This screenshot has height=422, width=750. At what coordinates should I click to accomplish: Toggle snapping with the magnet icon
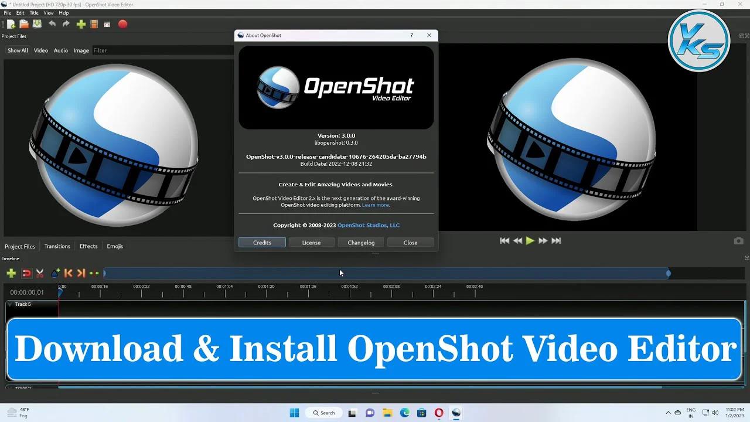pyautogui.click(x=26, y=273)
